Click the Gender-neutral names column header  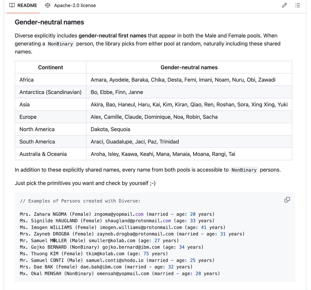[x=189, y=67]
